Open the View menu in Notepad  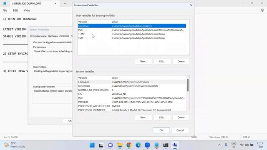pos(27,10)
